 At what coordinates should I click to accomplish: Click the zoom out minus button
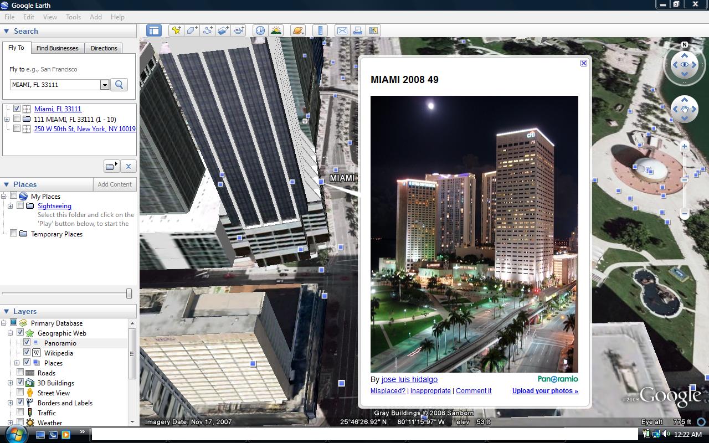[x=685, y=213]
